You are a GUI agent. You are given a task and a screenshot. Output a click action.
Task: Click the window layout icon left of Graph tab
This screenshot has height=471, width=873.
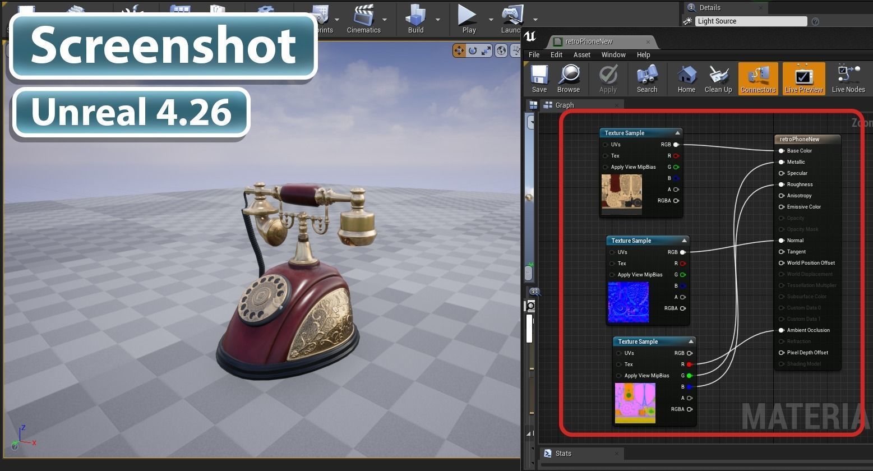pos(533,105)
